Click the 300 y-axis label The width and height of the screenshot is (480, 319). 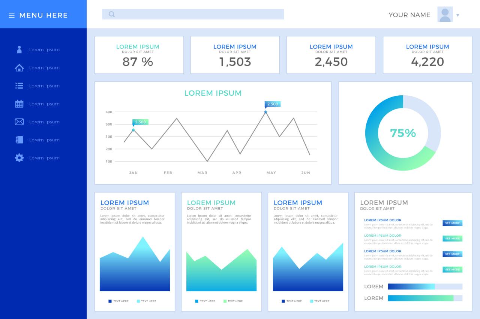[109, 124]
